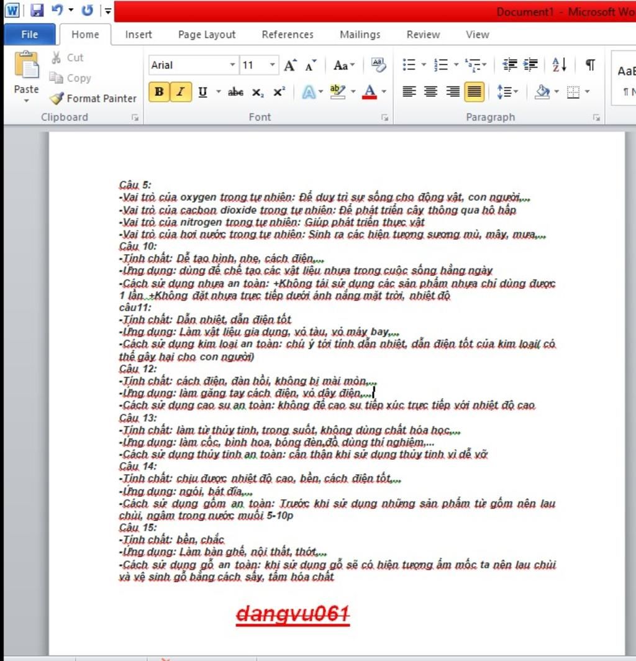
Task: Click the Borders icon
Action: click(x=573, y=91)
